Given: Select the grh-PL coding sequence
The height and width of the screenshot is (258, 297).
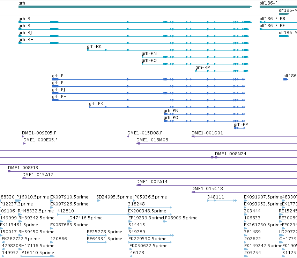Looking at the screenshot, I should click(x=59, y=76).
